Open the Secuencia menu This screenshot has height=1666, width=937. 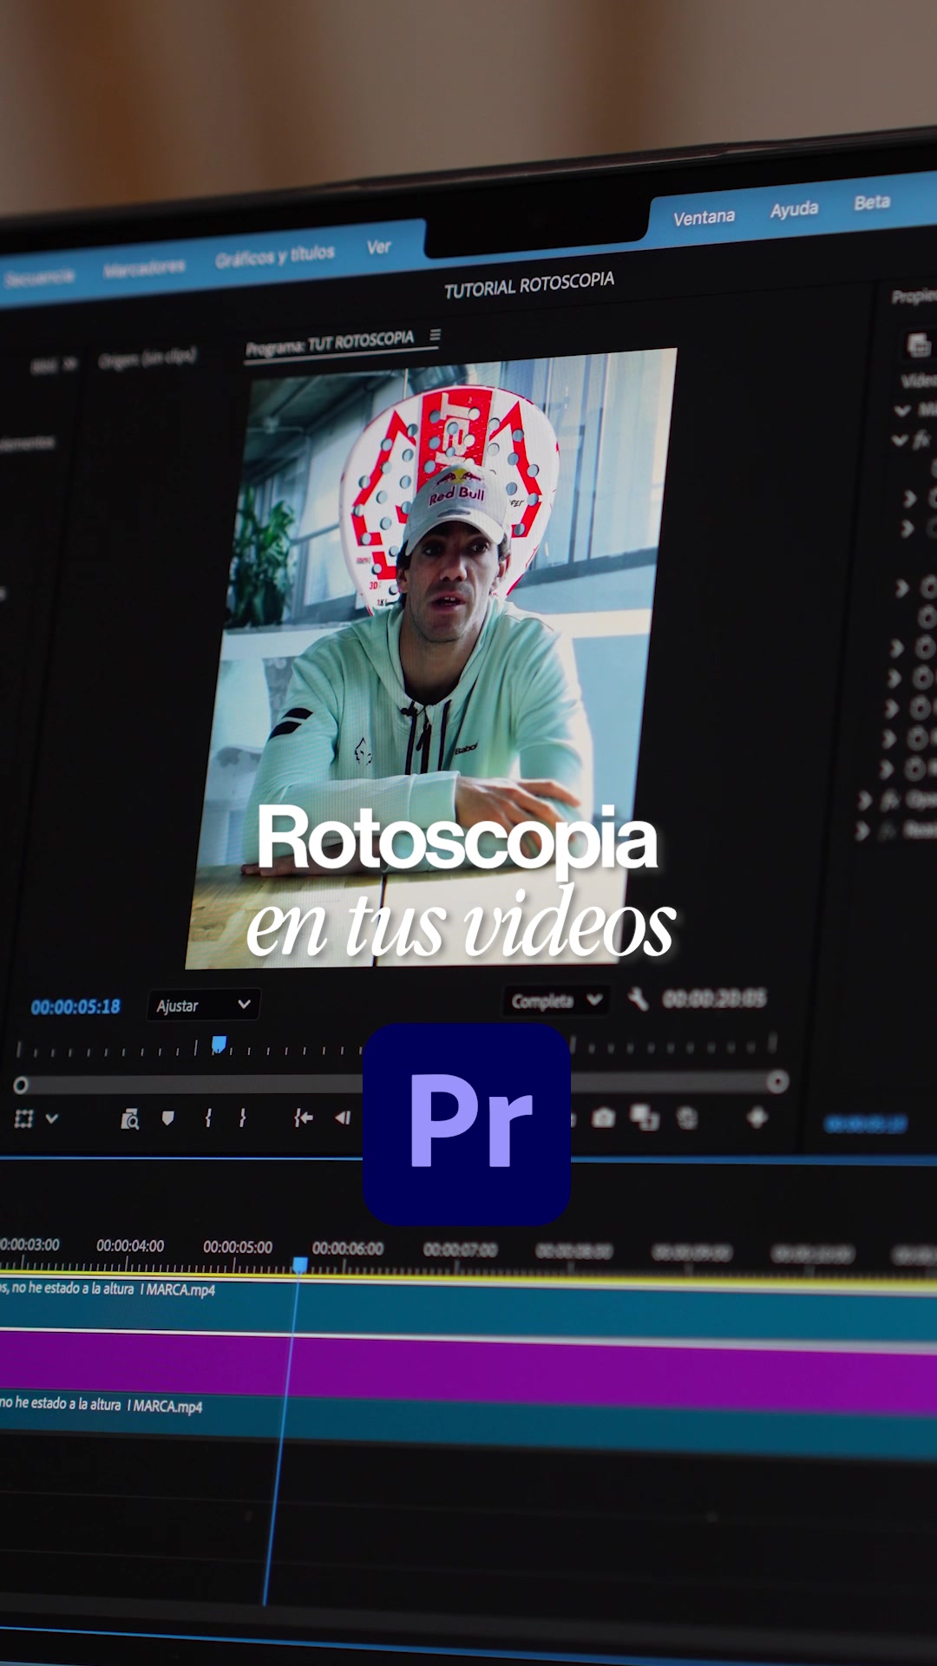tap(38, 278)
